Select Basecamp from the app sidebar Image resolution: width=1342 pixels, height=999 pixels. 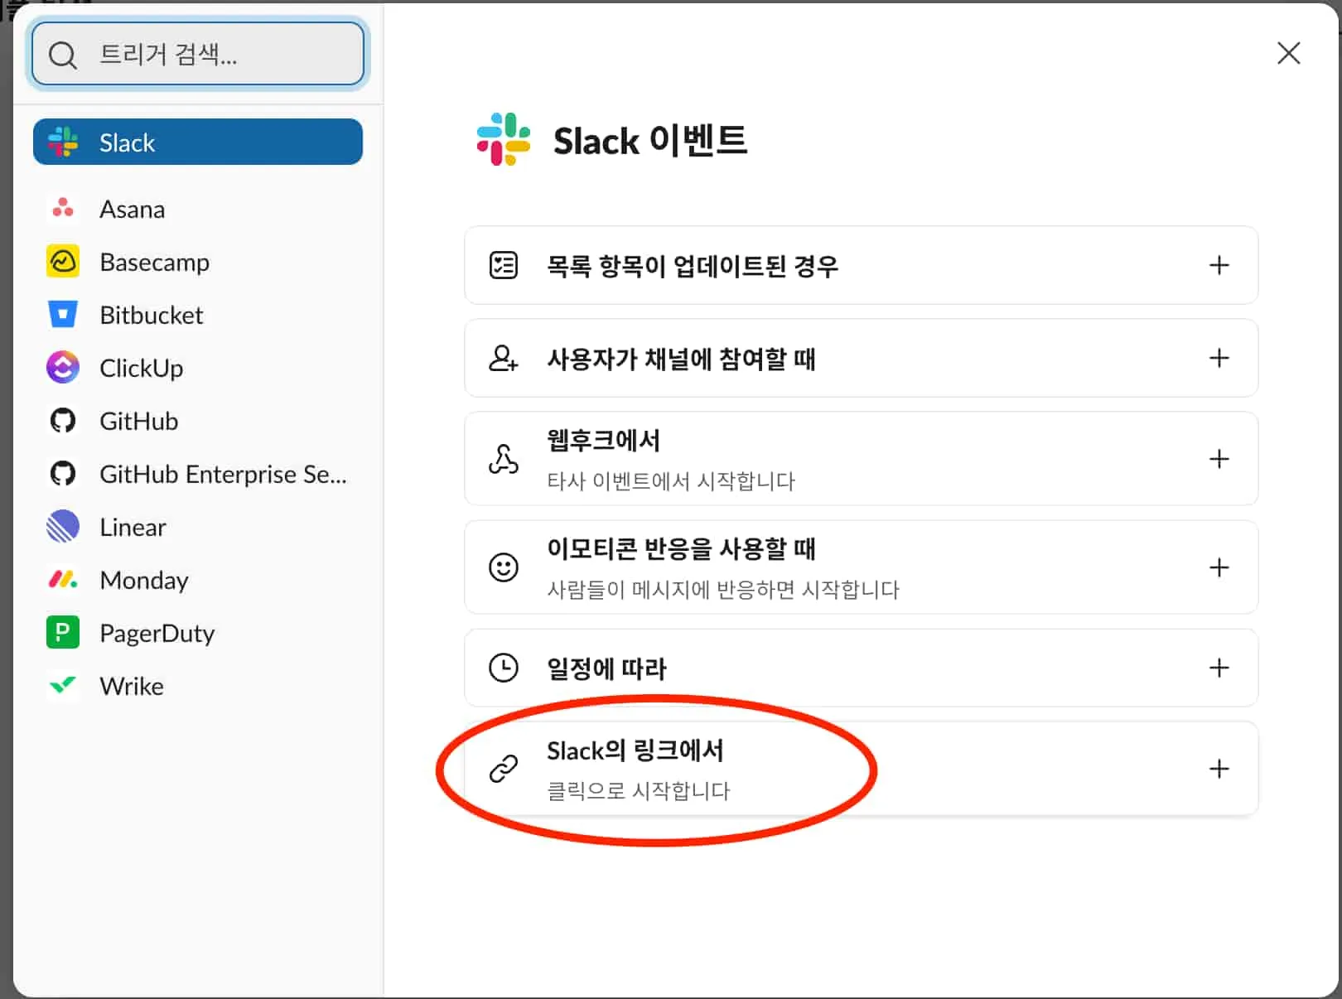pos(154,262)
